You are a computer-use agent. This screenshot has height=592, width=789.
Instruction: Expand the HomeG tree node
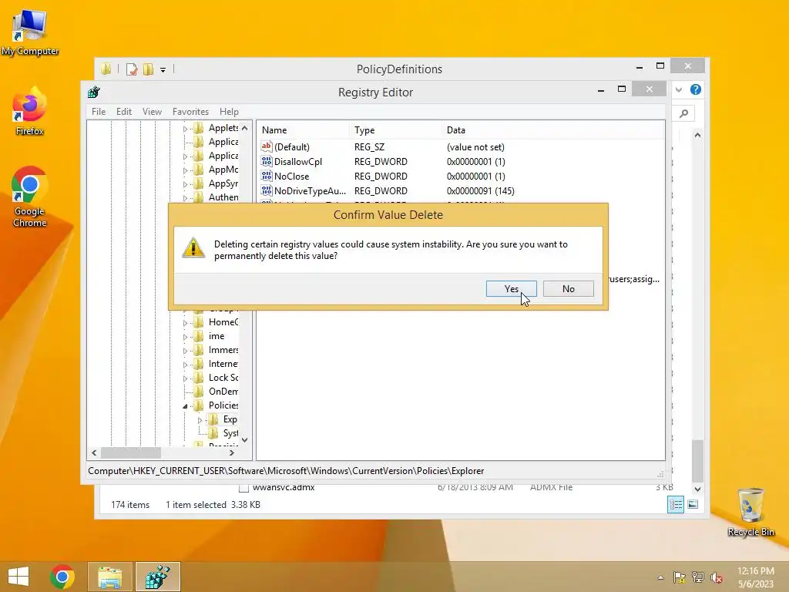point(185,323)
